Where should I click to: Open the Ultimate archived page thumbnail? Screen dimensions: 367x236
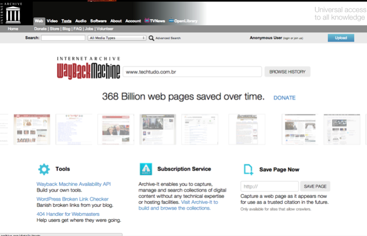247,129
